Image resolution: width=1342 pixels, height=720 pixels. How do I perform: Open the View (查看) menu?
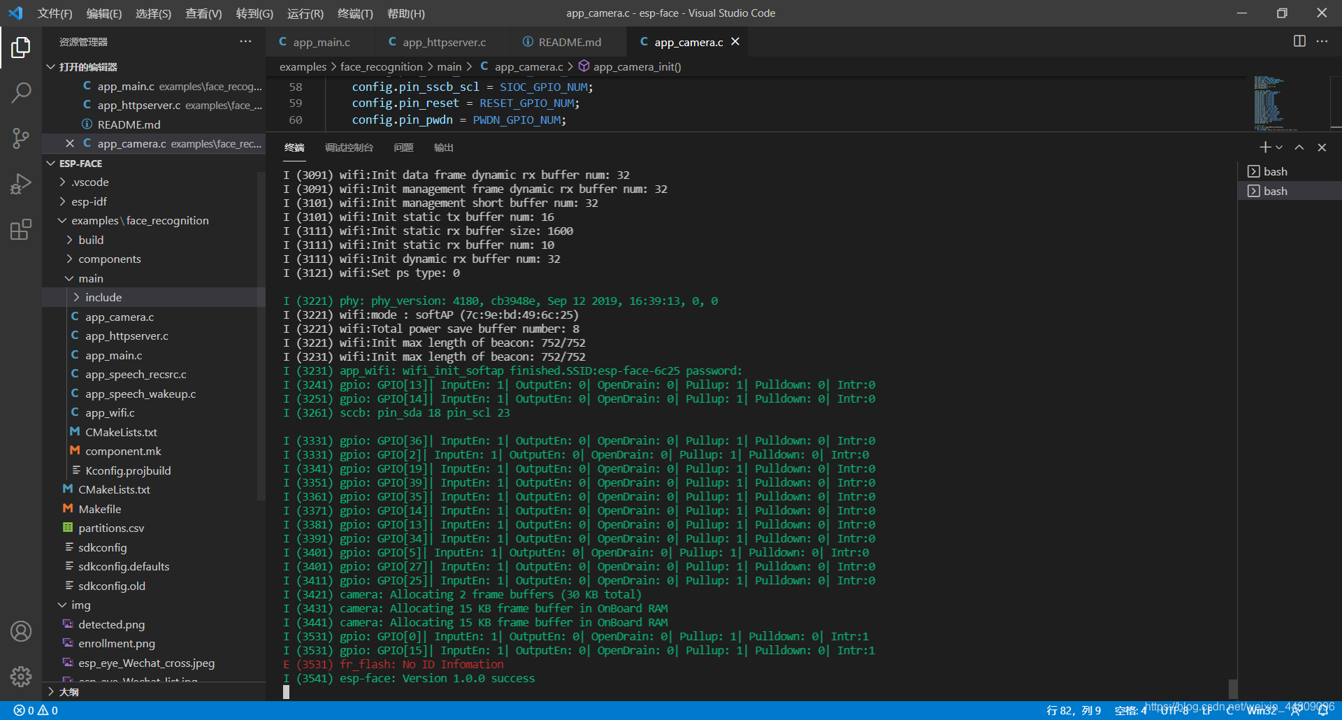point(203,13)
